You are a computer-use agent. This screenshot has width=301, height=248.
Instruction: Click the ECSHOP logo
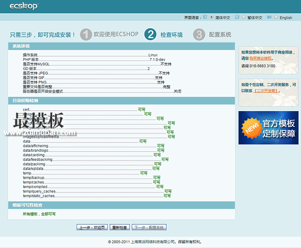click(x=24, y=6)
